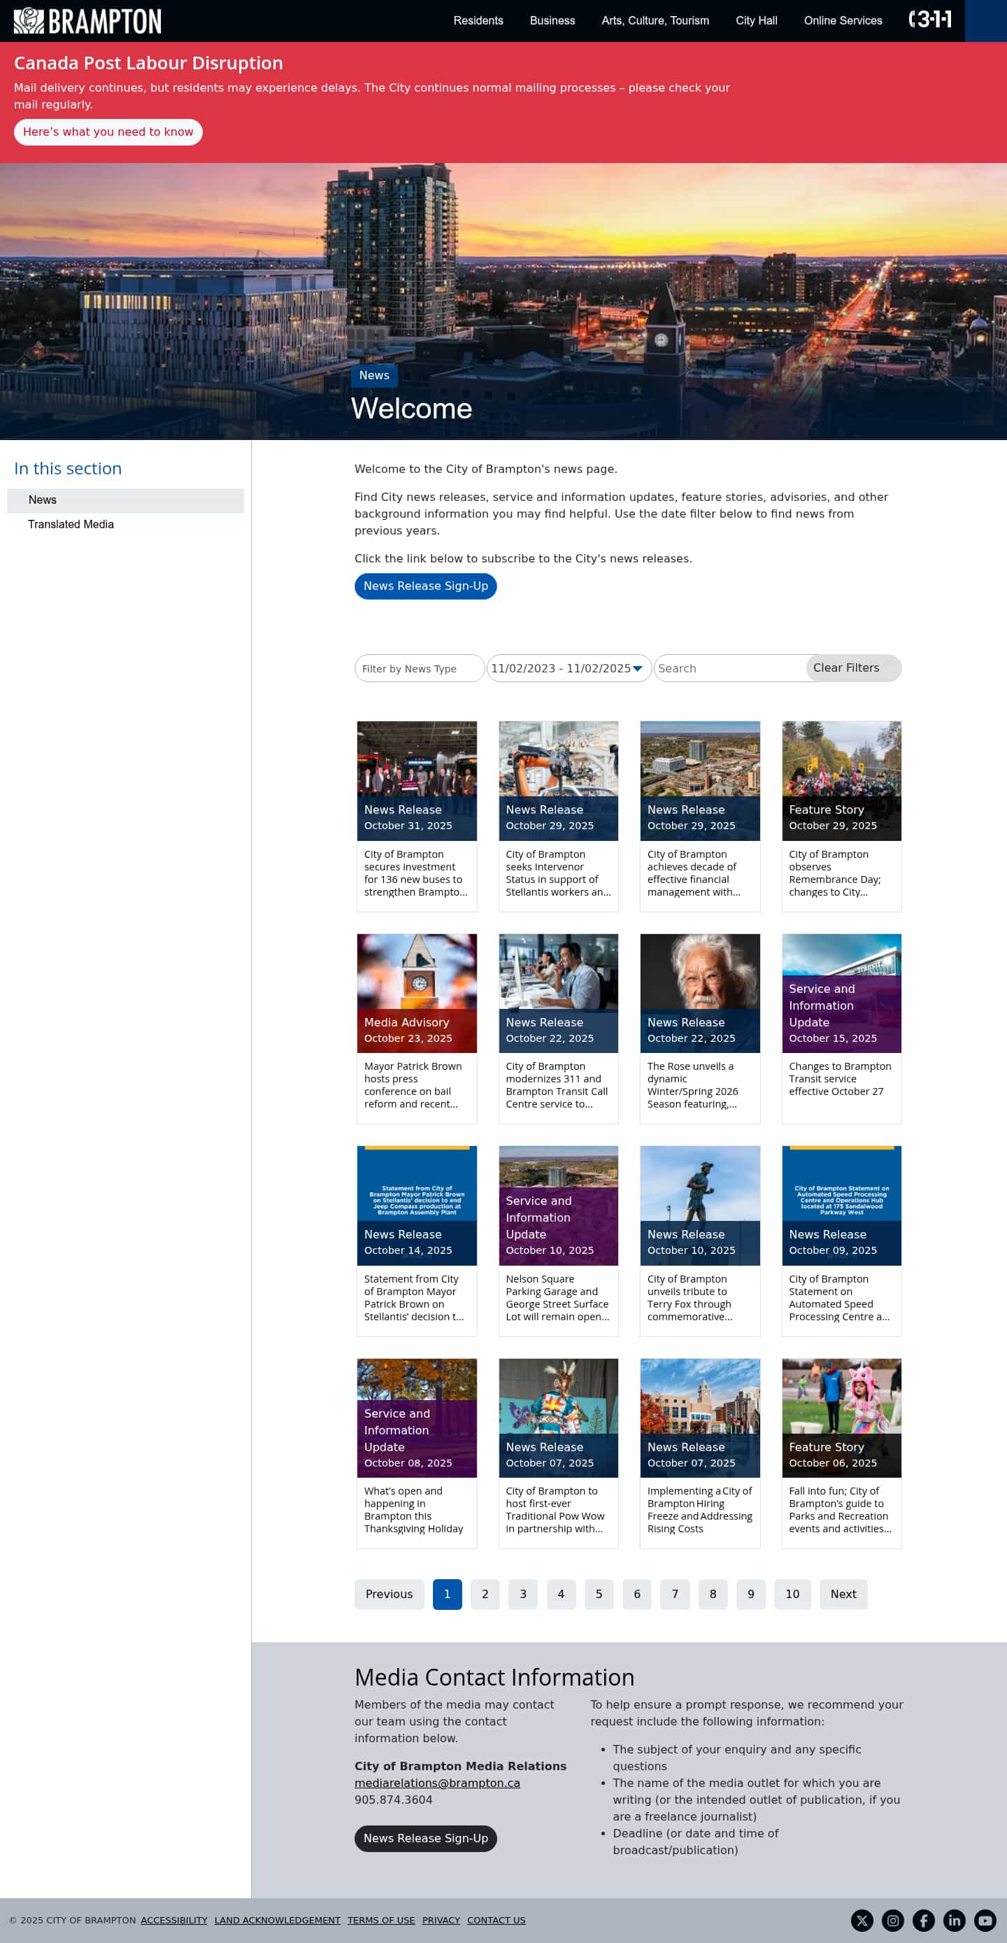Open the Instagram social icon
This screenshot has height=1943, width=1007.
point(893,1921)
